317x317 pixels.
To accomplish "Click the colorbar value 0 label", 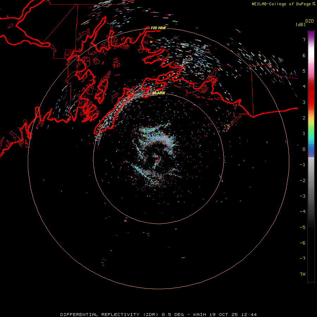I will [x=304, y=149].
